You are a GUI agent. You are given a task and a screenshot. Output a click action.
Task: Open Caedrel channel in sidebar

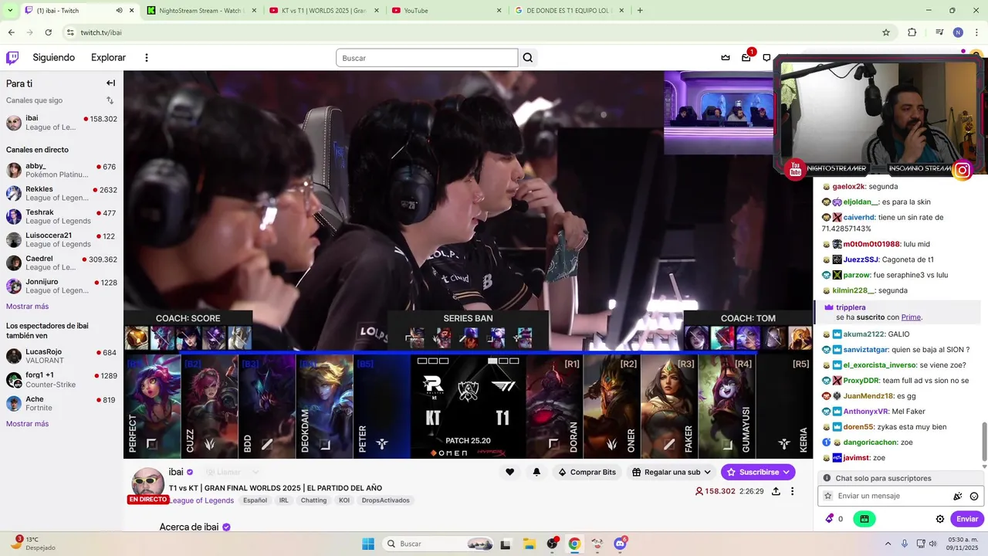(62, 263)
